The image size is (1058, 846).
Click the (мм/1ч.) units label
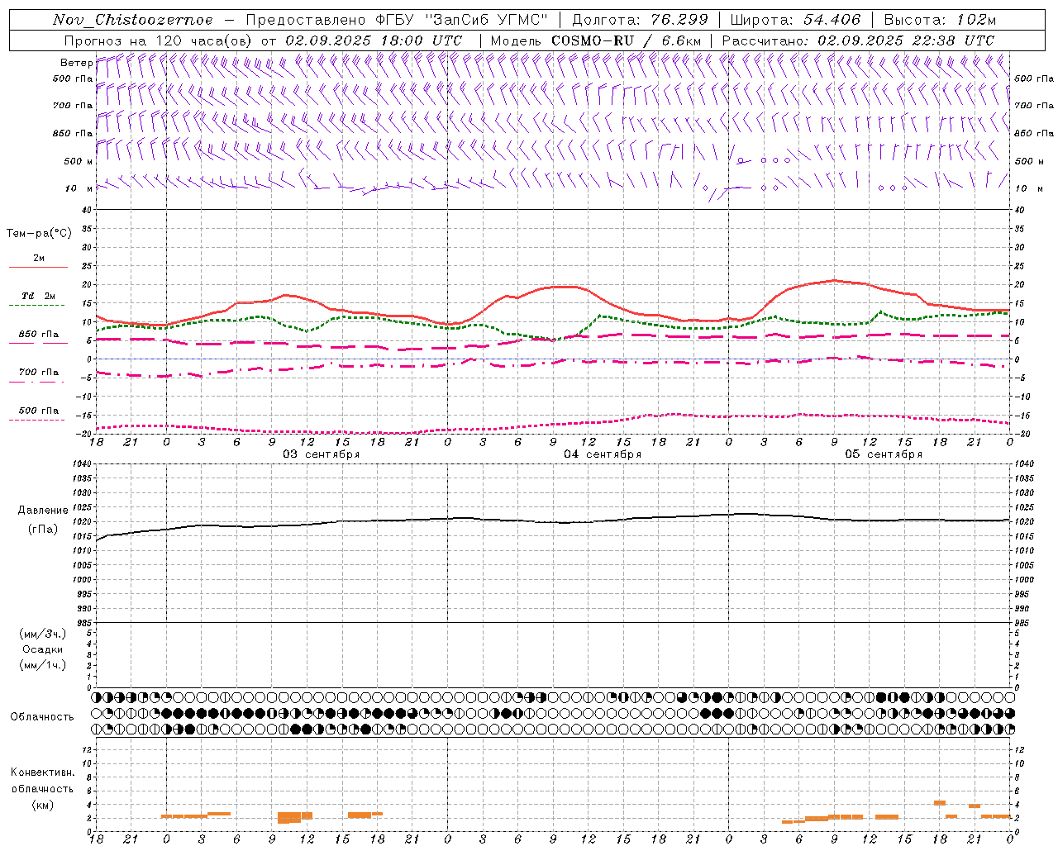tap(43, 665)
